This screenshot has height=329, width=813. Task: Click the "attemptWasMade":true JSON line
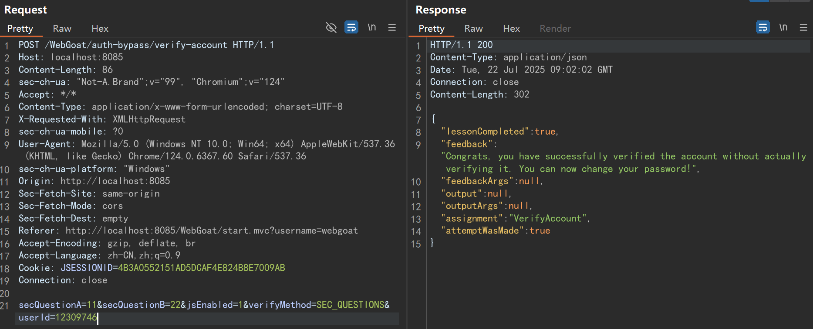click(496, 230)
